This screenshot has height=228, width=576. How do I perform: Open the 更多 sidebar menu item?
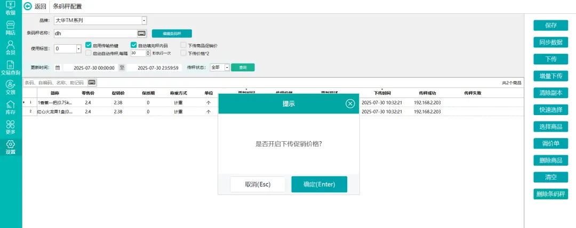(x=11, y=127)
